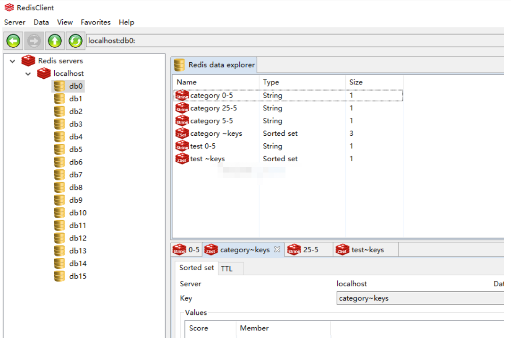Click the grayed Forward arrow toolbar button
The width and height of the screenshot is (511, 338).
[34, 41]
